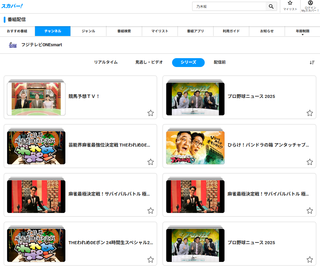The image size is (320, 269).
Task: Open the マイリスト navigation tab
Action: pos(160,31)
